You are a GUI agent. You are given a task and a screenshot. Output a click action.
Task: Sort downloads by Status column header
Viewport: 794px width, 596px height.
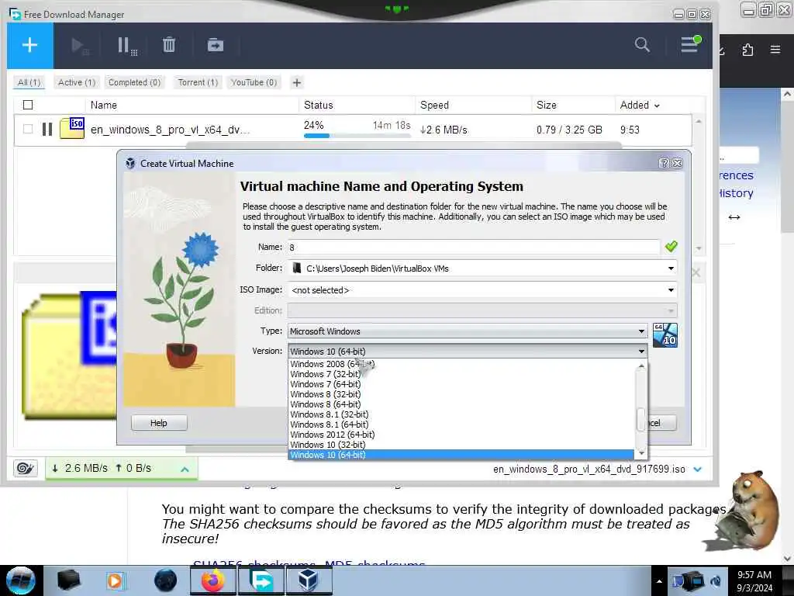pyautogui.click(x=318, y=105)
